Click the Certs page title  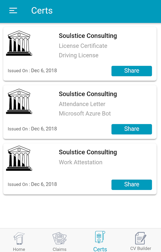click(x=42, y=11)
